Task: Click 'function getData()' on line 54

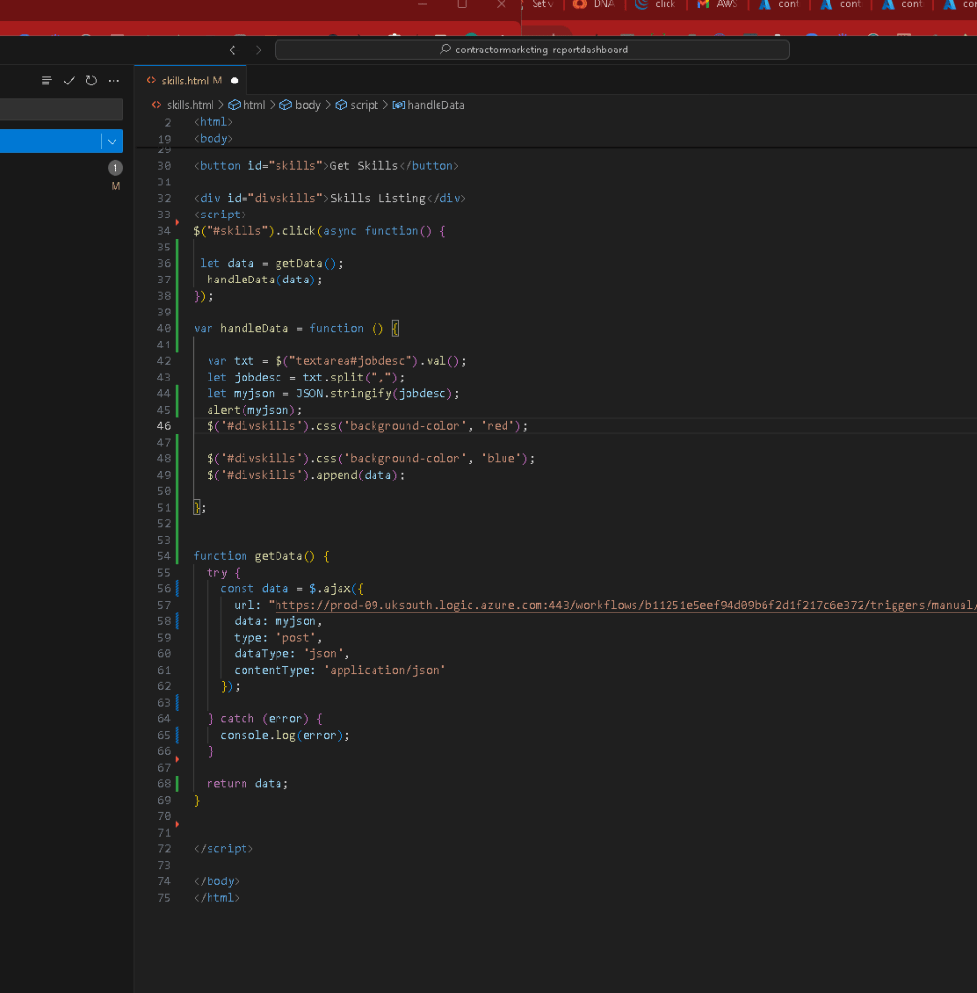Action: 254,556
